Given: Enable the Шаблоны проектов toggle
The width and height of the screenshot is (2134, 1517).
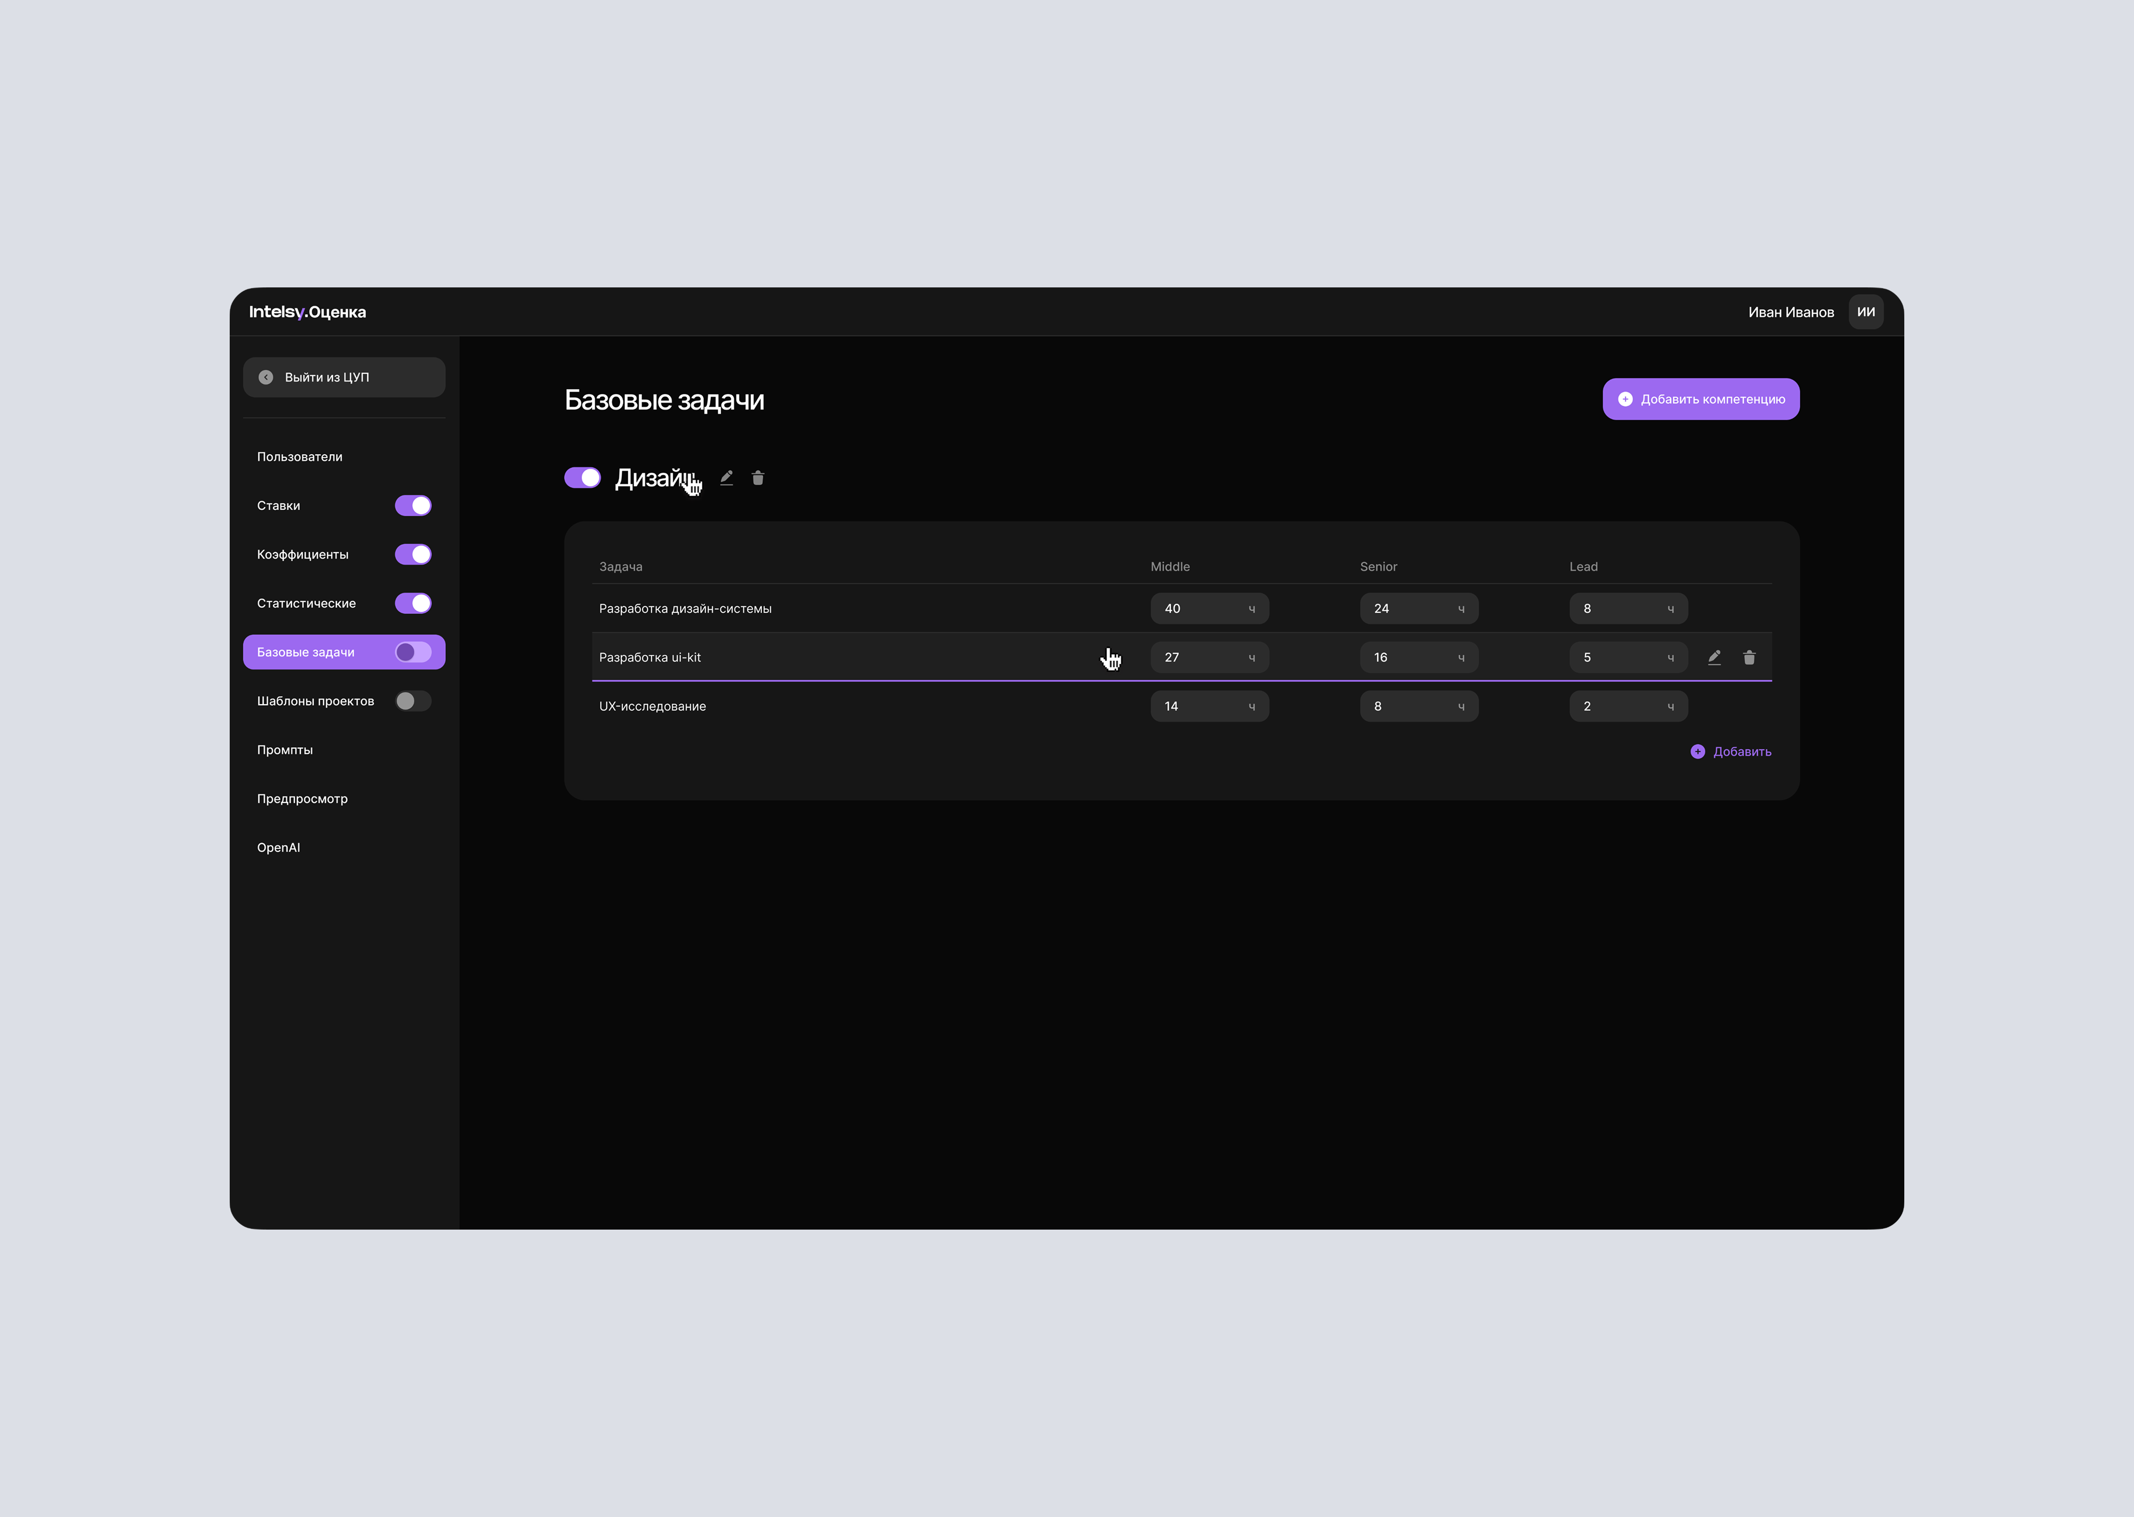Looking at the screenshot, I should click(413, 702).
